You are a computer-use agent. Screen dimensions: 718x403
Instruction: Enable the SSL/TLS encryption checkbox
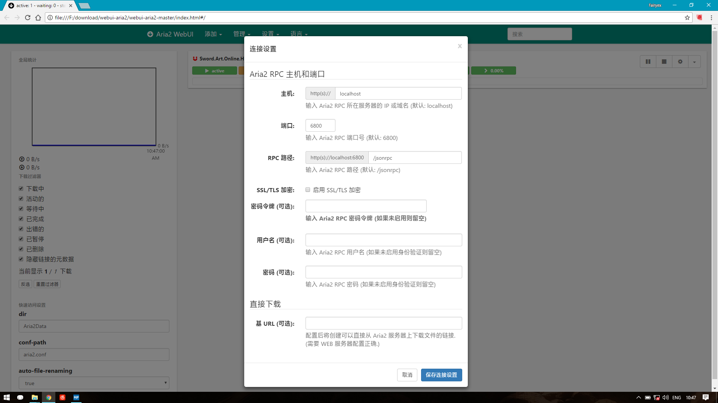pyautogui.click(x=308, y=190)
